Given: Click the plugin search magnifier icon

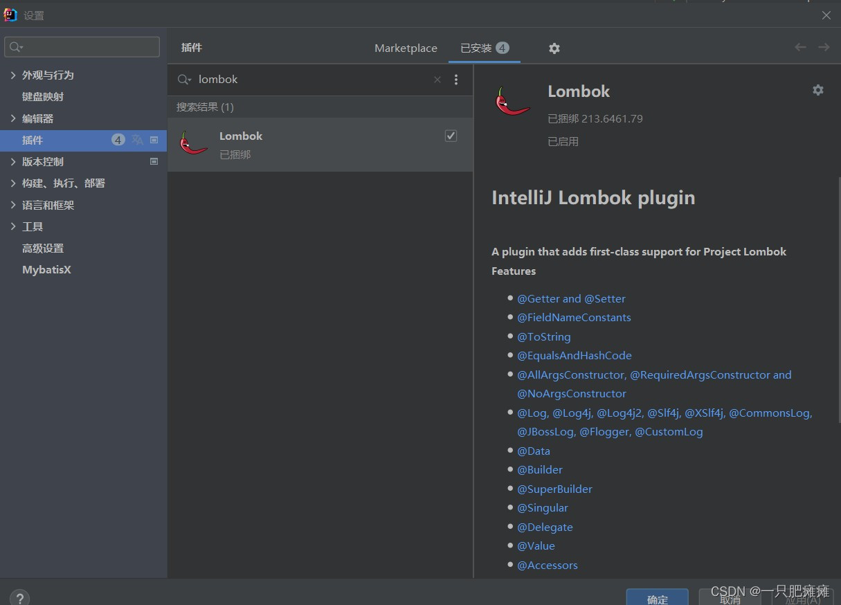Looking at the screenshot, I should 183,80.
